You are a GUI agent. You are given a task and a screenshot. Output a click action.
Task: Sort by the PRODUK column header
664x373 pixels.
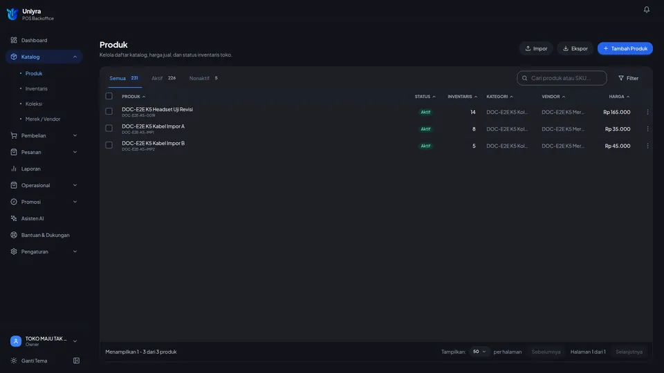133,97
